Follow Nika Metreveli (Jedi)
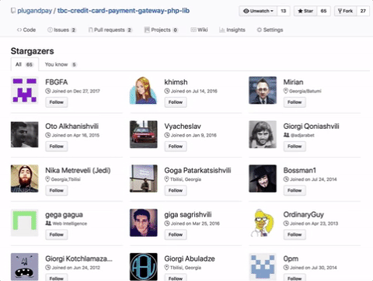This screenshot has height=281, width=373. [57, 190]
